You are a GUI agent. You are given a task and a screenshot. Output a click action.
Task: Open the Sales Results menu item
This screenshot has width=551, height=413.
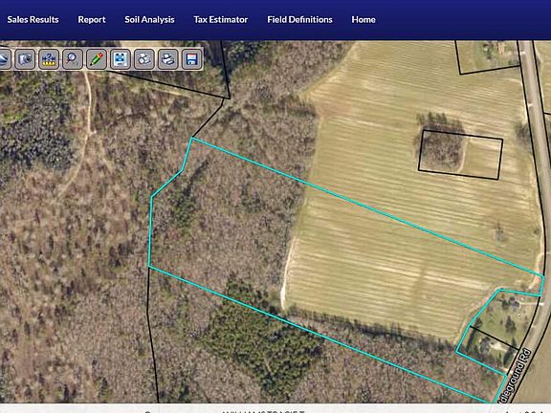[x=33, y=20]
